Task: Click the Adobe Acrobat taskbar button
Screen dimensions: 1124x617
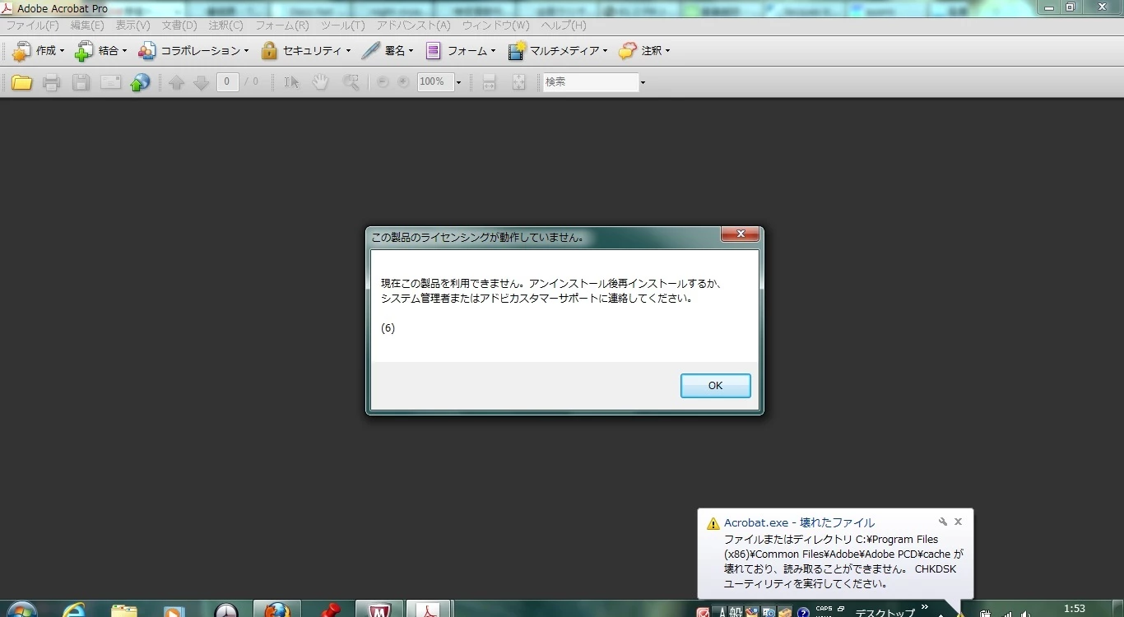Action: point(430,610)
